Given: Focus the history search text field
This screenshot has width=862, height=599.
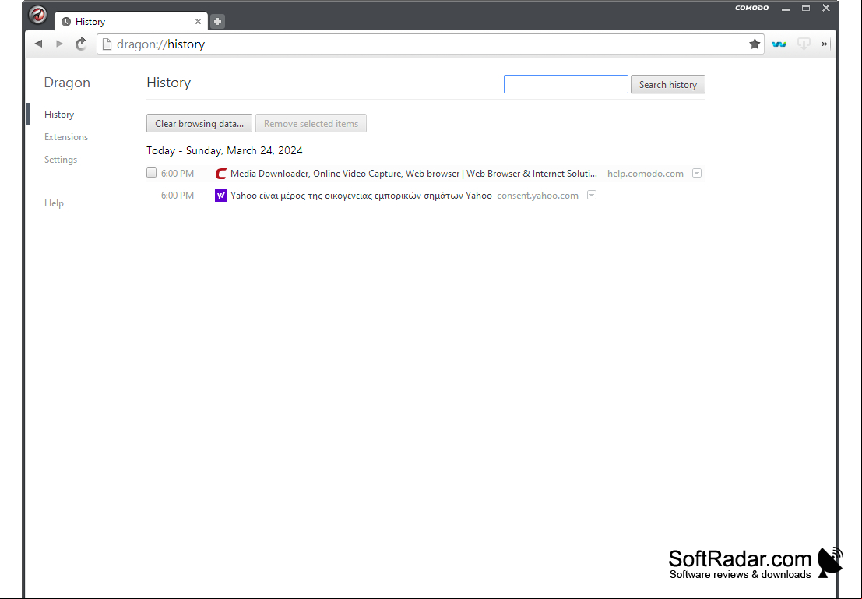Looking at the screenshot, I should 565,84.
